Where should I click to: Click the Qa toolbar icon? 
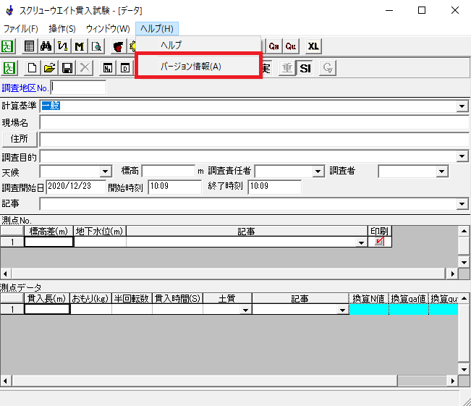click(x=274, y=46)
